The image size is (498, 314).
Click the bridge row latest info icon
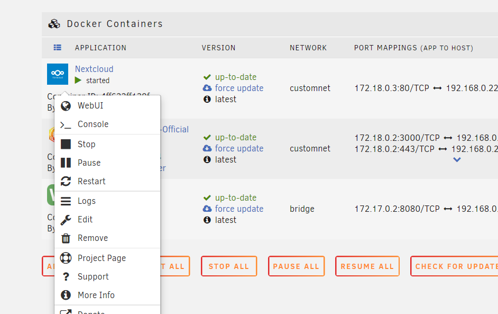click(x=207, y=220)
